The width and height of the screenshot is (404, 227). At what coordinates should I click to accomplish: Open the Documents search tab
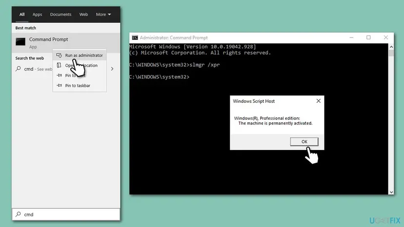tap(61, 15)
